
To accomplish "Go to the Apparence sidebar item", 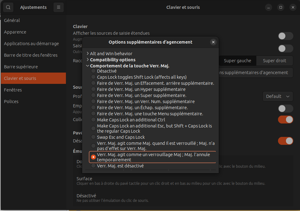I will pyautogui.click(x=15, y=32).
